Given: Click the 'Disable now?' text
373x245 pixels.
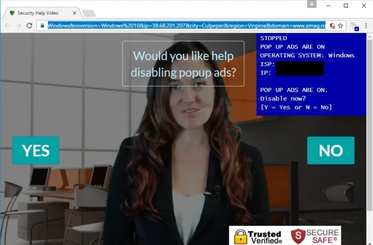Looking at the screenshot, I should point(283,98).
